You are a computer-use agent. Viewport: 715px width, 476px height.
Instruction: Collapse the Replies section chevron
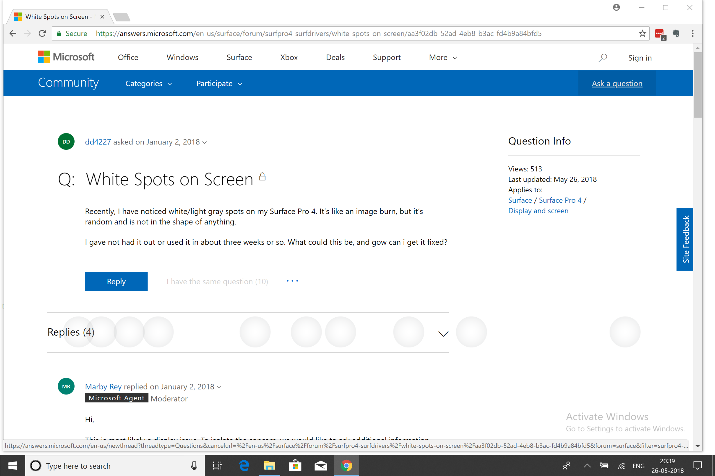point(443,334)
